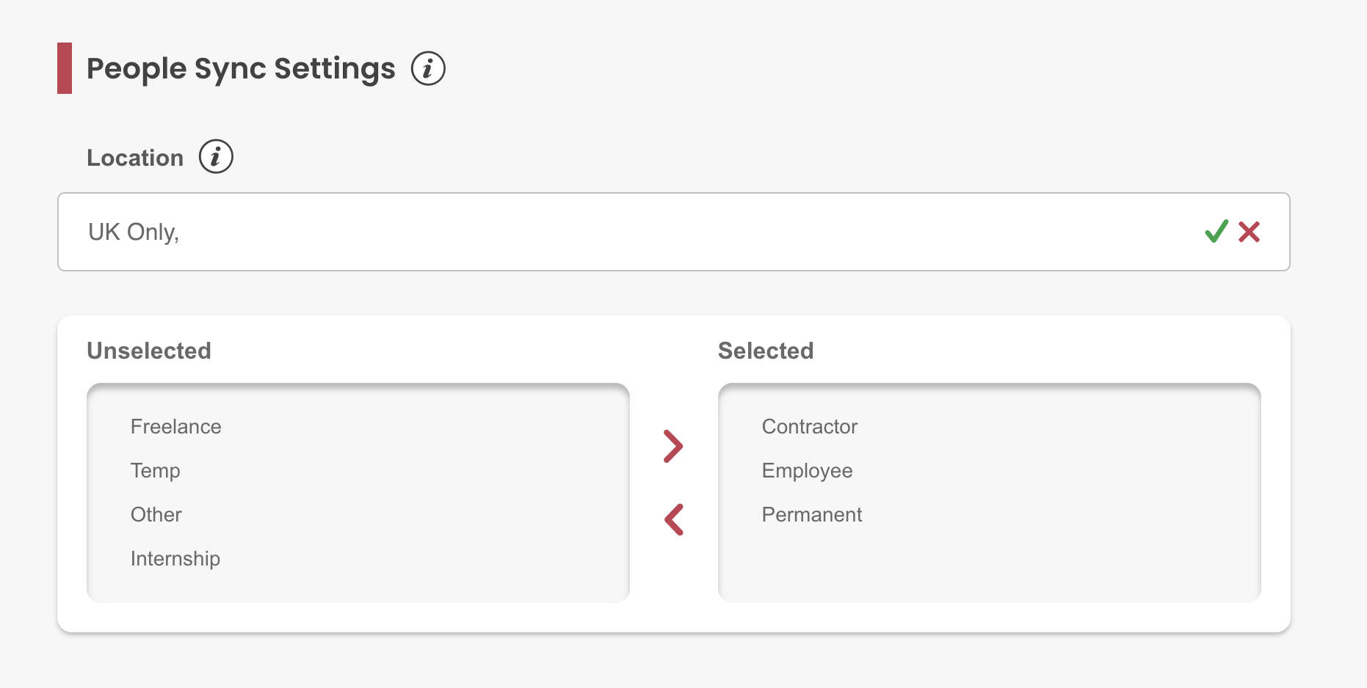The height and width of the screenshot is (688, 1367).
Task: Click into the Location input field
Action: 661,232
